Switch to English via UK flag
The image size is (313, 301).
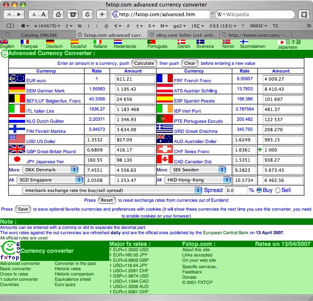tap(4, 42)
